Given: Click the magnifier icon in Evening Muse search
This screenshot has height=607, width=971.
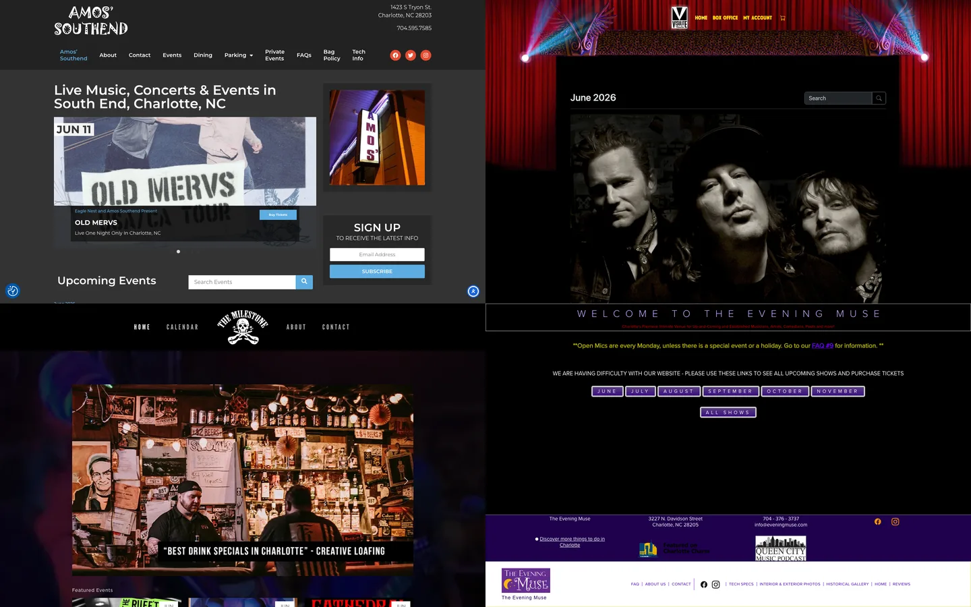Looking at the screenshot, I should pyautogui.click(x=879, y=98).
